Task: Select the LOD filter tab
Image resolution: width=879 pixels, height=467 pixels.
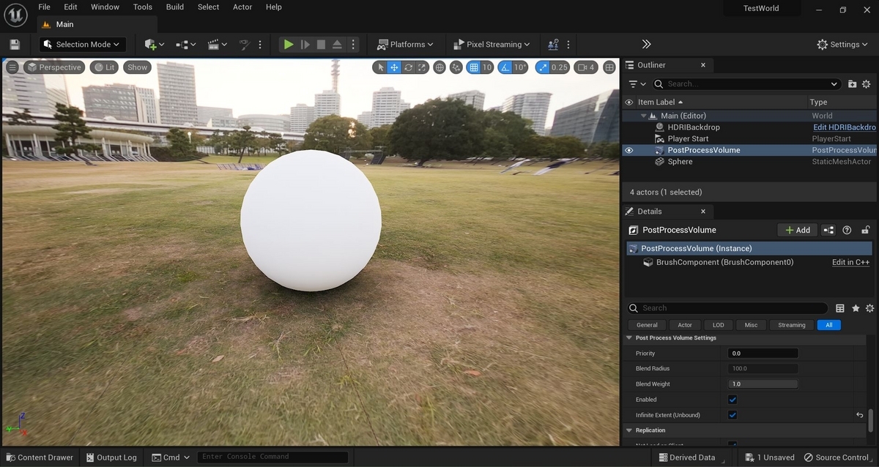Action: [719, 325]
